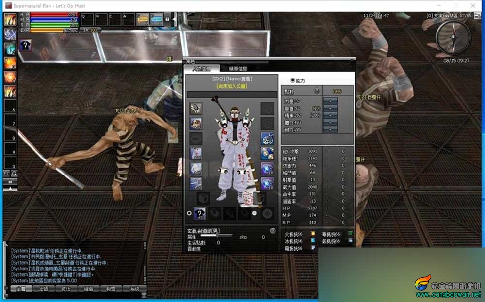Screen dimensions: 485x302
Task: Switch to the 機車信息 tab
Action: [x=238, y=69]
